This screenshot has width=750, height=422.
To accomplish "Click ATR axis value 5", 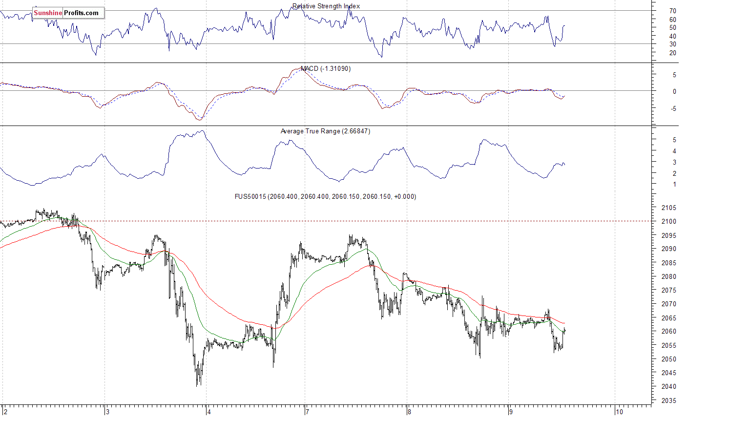I will [675, 140].
